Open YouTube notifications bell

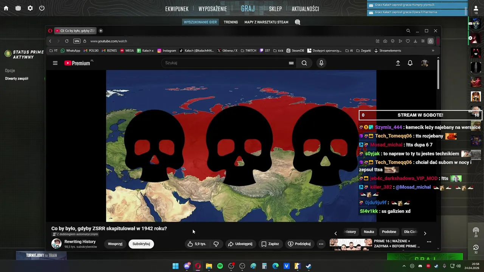410,63
